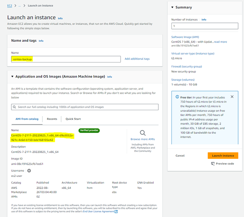Viewport: 244px width, 217px height.
Task: Open Virtual server type (instance type) link
Action: [192, 54]
